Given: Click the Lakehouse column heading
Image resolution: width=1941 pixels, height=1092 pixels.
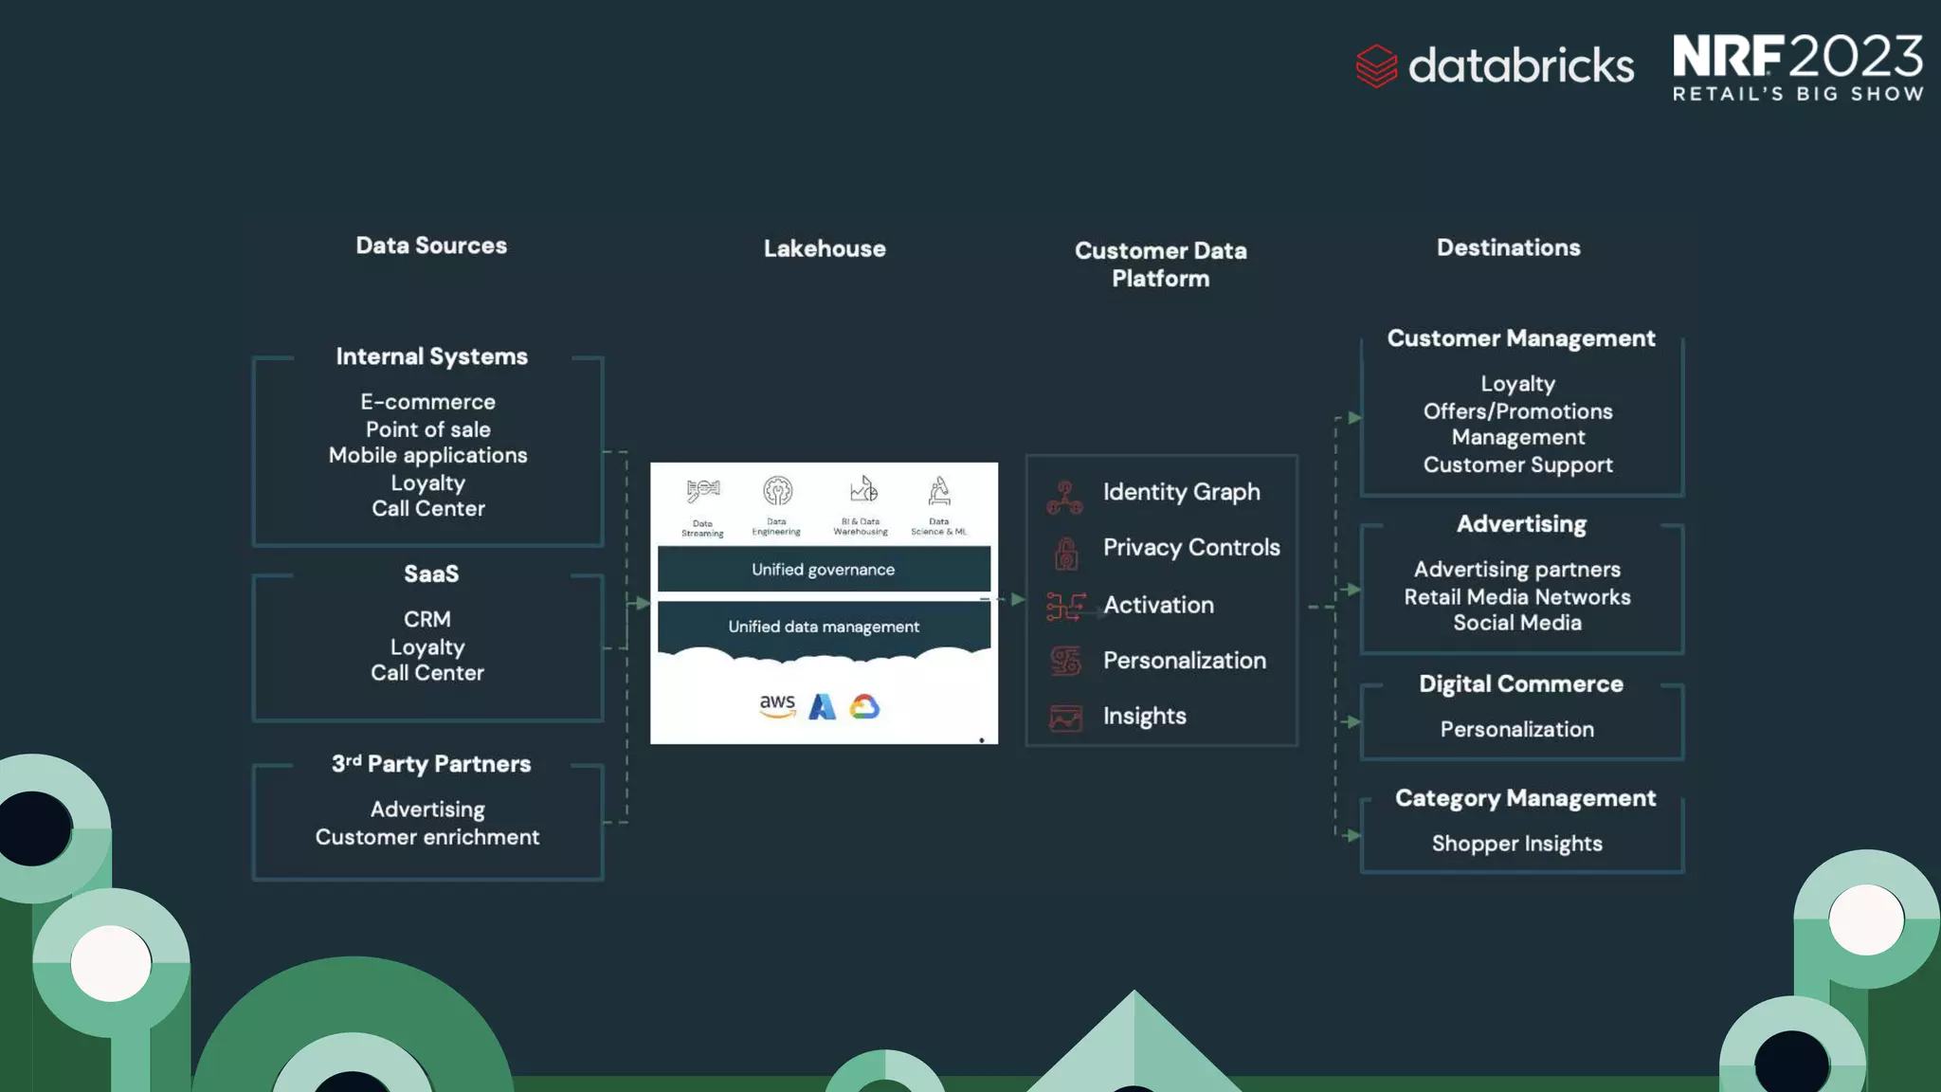Looking at the screenshot, I should pos(825,248).
